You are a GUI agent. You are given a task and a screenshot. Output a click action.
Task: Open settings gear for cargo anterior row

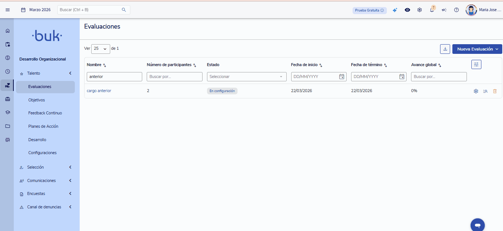pos(476,91)
